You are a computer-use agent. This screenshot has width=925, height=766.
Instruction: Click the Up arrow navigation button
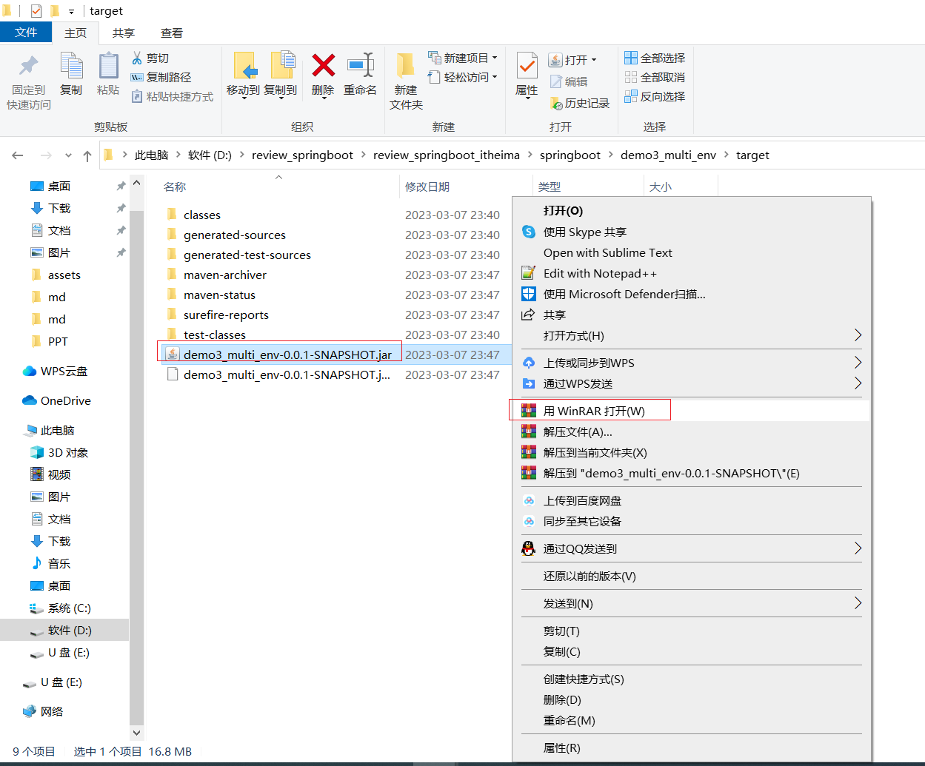[87, 155]
